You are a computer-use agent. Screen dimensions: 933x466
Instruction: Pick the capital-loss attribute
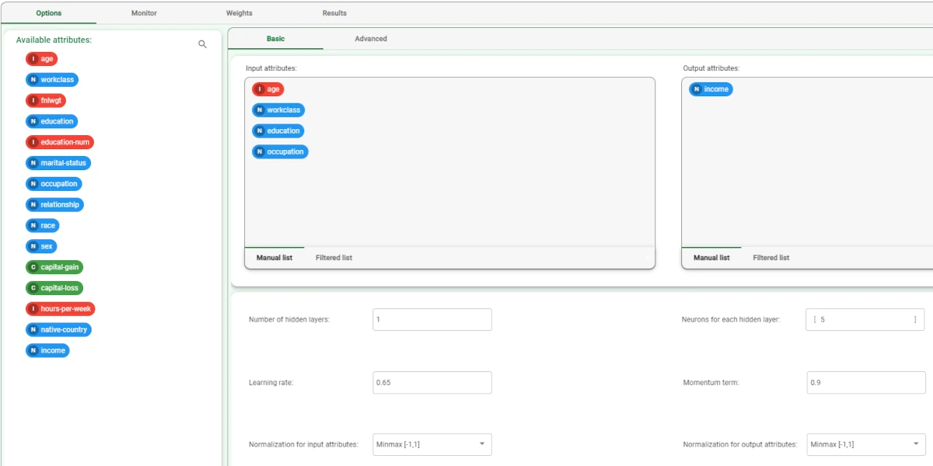[54, 288]
